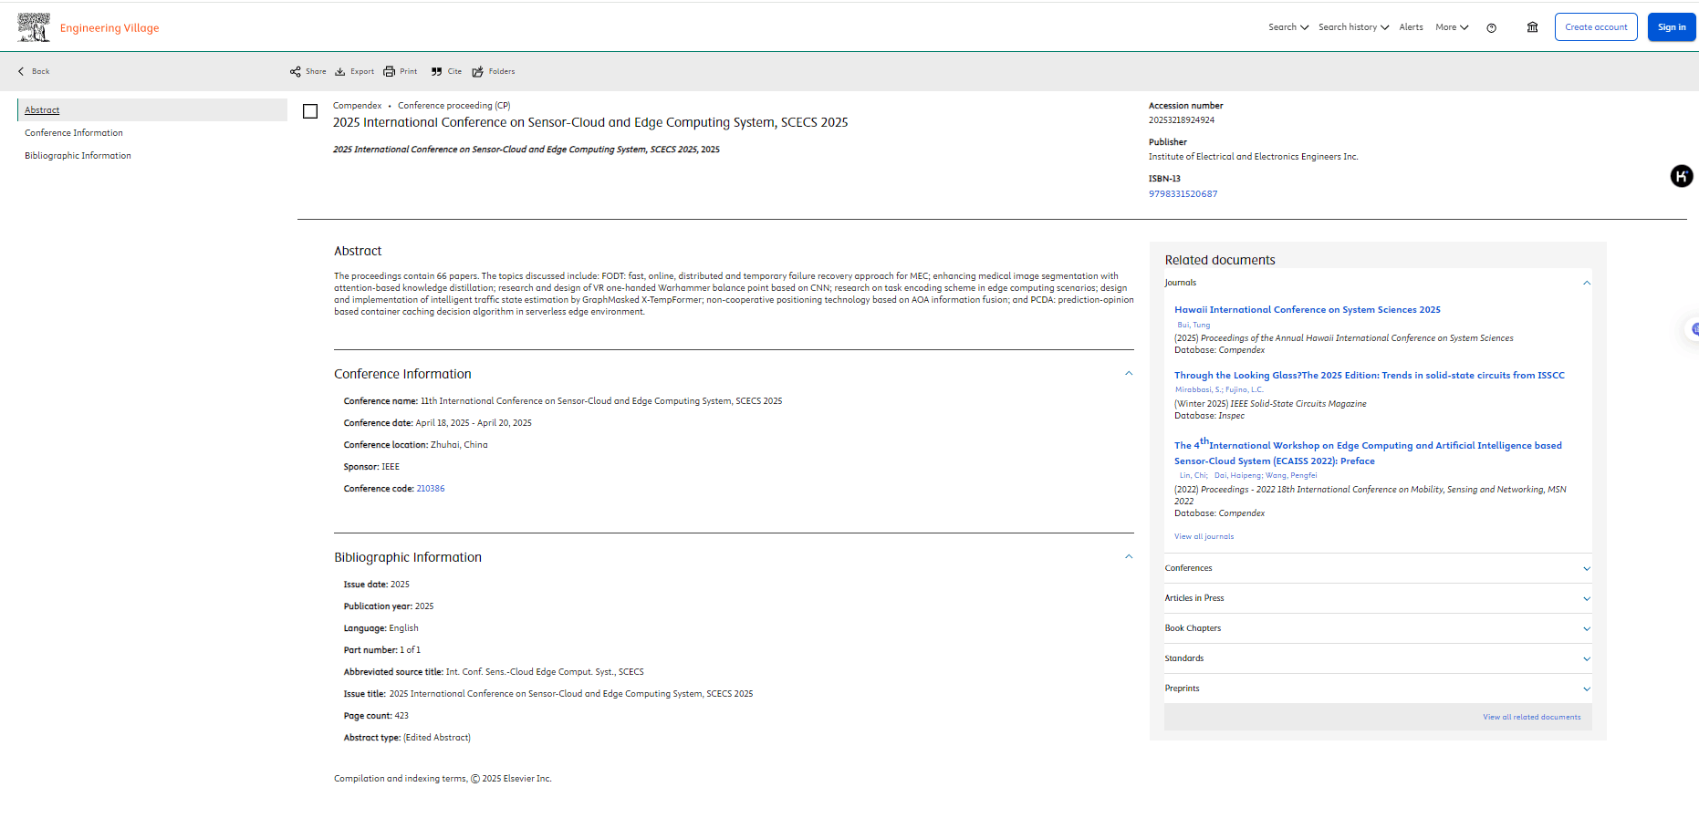Click the Share icon in toolbar
The height and width of the screenshot is (818, 1699).
(296, 72)
